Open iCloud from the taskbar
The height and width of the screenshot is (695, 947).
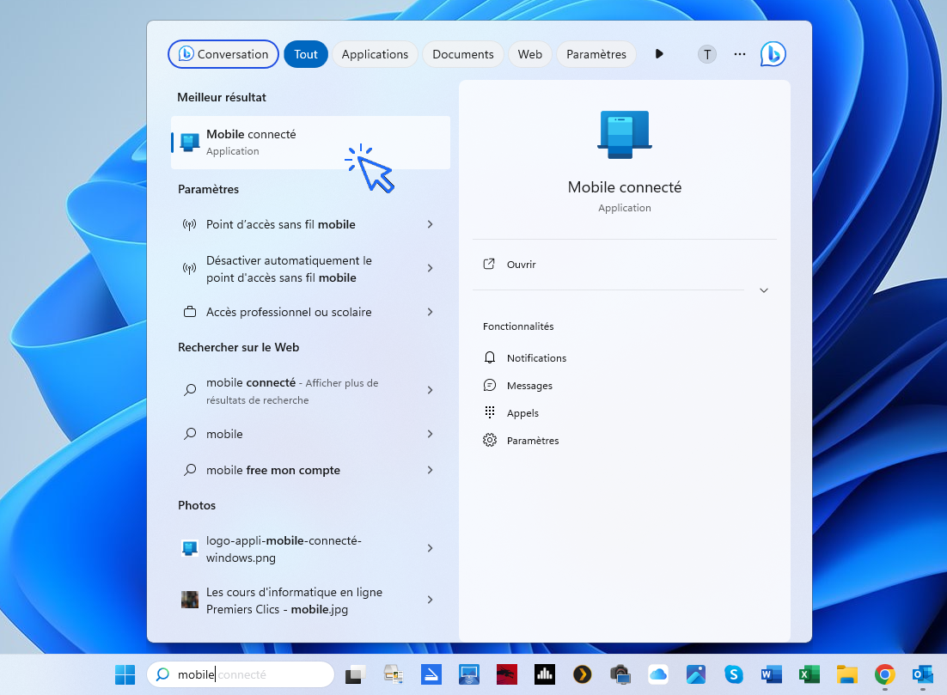tap(657, 674)
